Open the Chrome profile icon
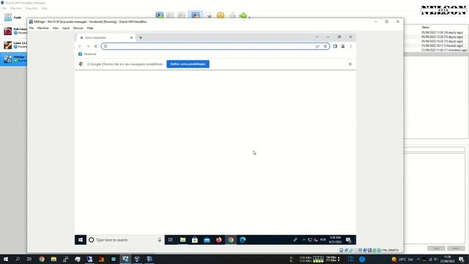This screenshot has height=264, width=469. [x=343, y=46]
